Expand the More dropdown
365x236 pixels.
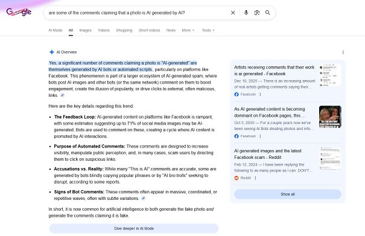[188, 30]
